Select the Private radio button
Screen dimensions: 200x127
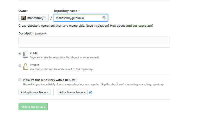point(20,65)
